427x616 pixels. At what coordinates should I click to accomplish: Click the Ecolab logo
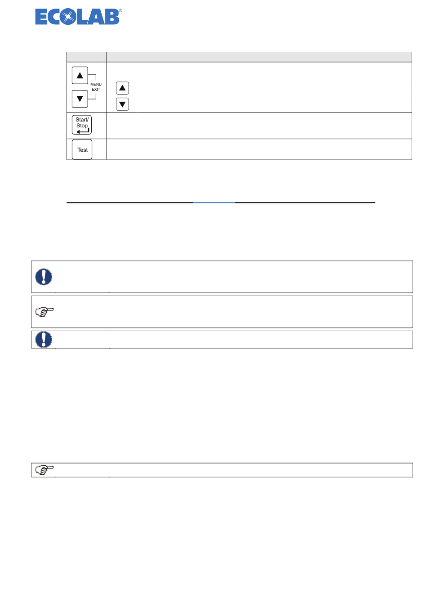point(78,17)
